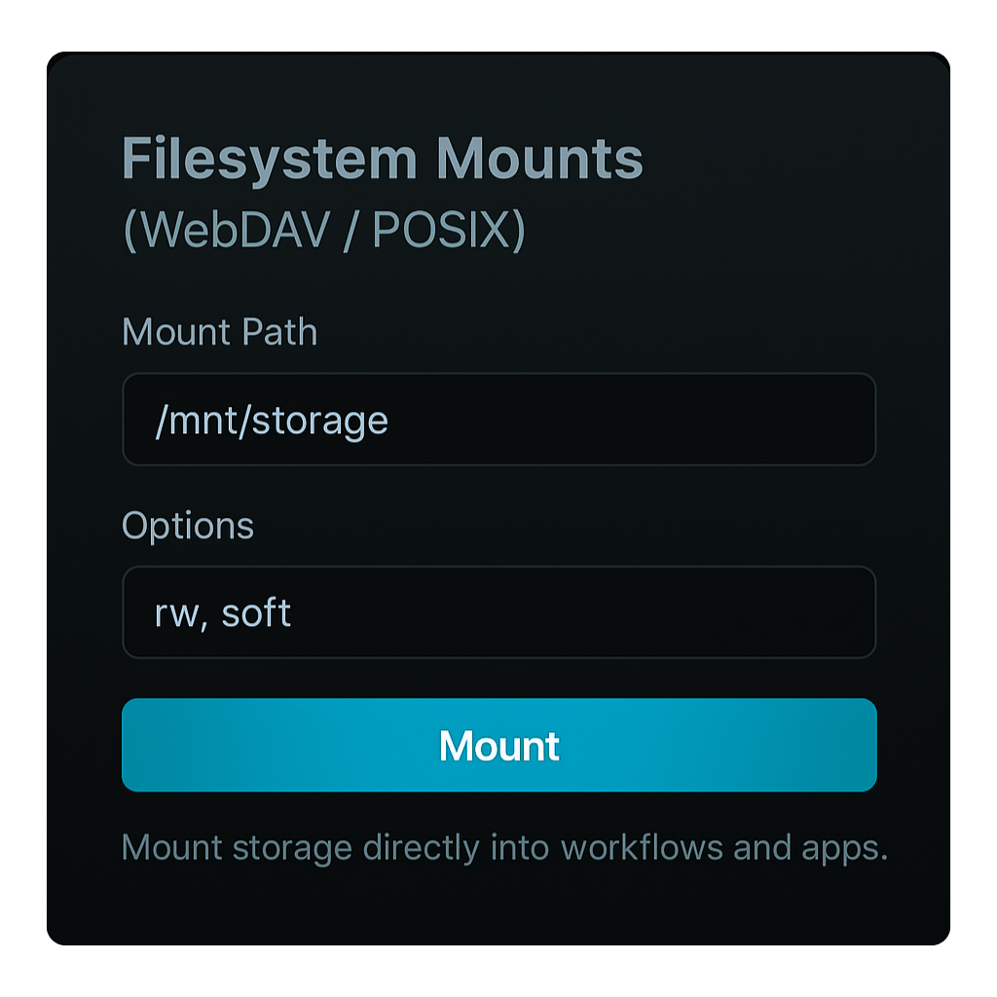Place cursor in the "rw, soft" text
997x997 pixels.
click(223, 613)
